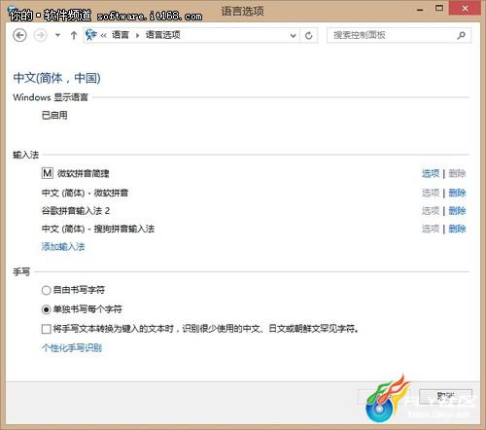Click the Forward navigation arrow

(41, 35)
